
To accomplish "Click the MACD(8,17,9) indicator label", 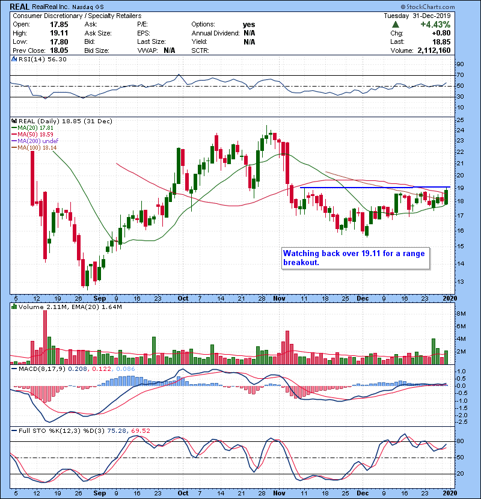I will (43, 369).
